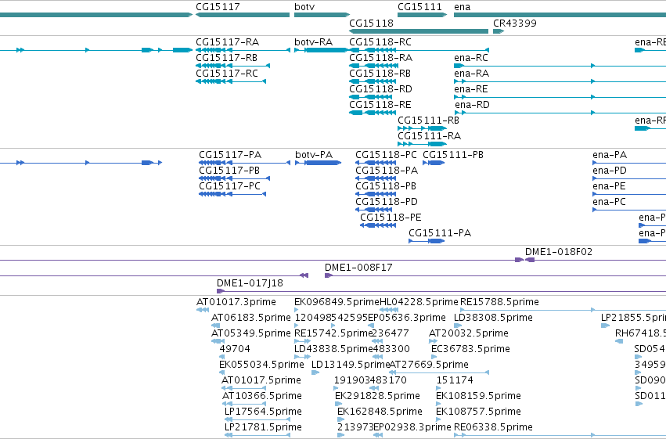
Task: Click EST RE06338.5prime
Action: [493, 427]
